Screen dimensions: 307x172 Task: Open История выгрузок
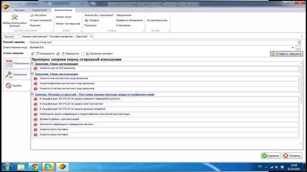(x=157, y=20)
